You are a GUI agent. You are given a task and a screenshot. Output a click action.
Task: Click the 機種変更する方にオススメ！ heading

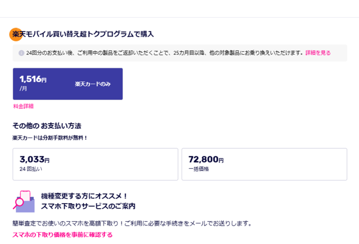click(x=84, y=196)
